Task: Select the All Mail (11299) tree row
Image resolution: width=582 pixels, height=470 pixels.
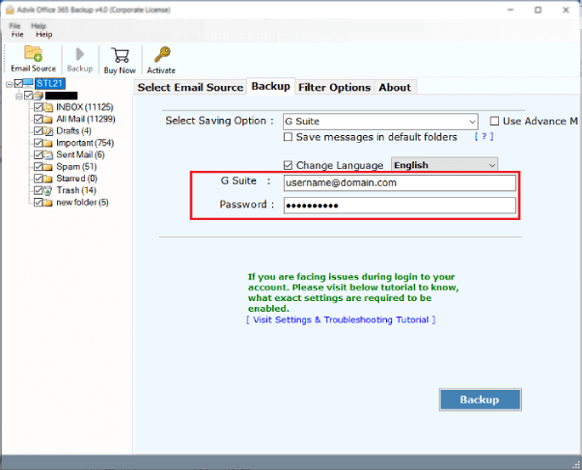Action: pyautogui.click(x=86, y=119)
